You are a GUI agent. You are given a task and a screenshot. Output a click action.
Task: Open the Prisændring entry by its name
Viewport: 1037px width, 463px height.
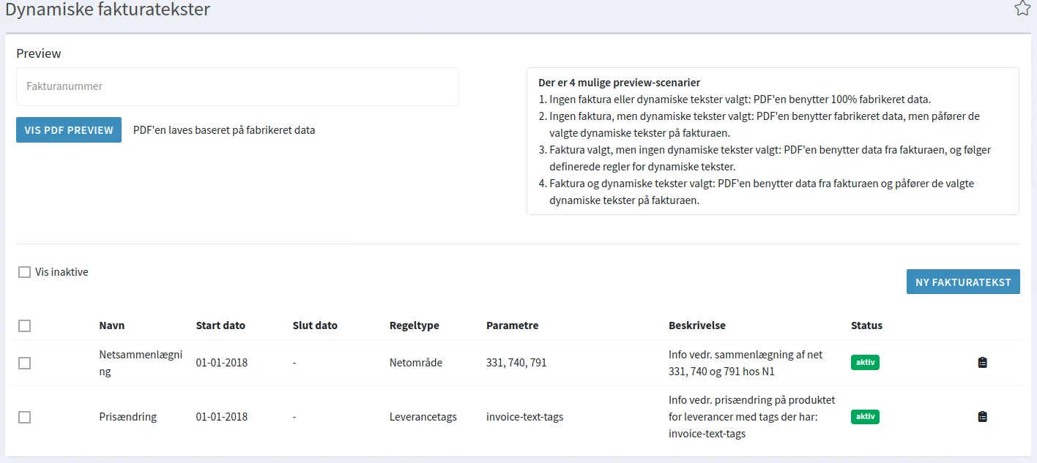click(x=128, y=417)
